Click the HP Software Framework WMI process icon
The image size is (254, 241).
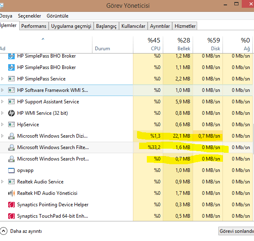pos(11,90)
